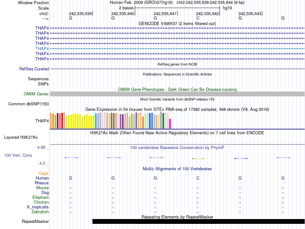The image size is (305, 229).
Task: Click the light-blue highlighted THAP4 transcript label
Action: (42, 48)
